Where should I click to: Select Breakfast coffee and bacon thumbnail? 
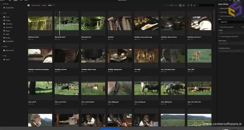click(x=173, y=23)
